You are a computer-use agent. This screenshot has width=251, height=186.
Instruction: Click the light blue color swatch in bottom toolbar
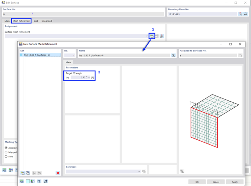(28, 181)
